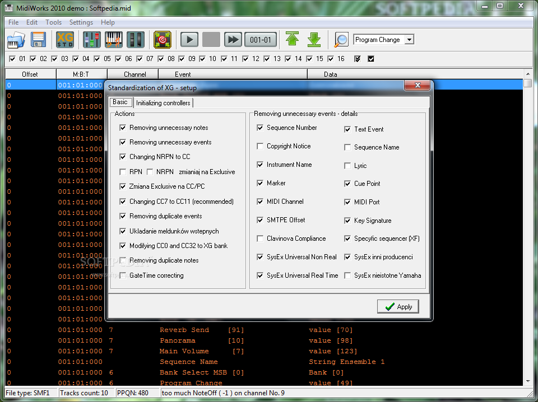The image size is (538, 402).
Task: Open the Tools menu
Action: [54, 22]
